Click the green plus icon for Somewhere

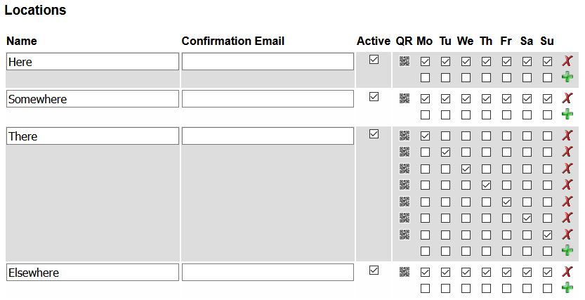(x=567, y=114)
